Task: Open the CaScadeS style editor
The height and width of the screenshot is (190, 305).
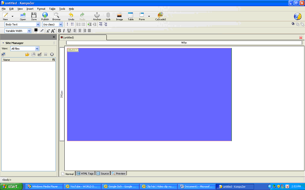Action: [160, 16]
